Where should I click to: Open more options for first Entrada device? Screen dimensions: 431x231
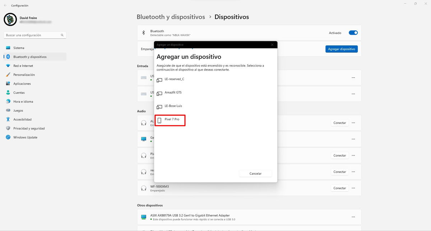point(353,78)
